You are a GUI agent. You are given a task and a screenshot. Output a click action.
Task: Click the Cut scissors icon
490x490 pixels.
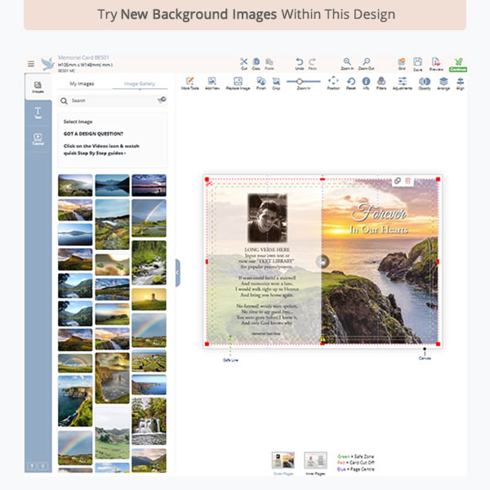point(243,62)
